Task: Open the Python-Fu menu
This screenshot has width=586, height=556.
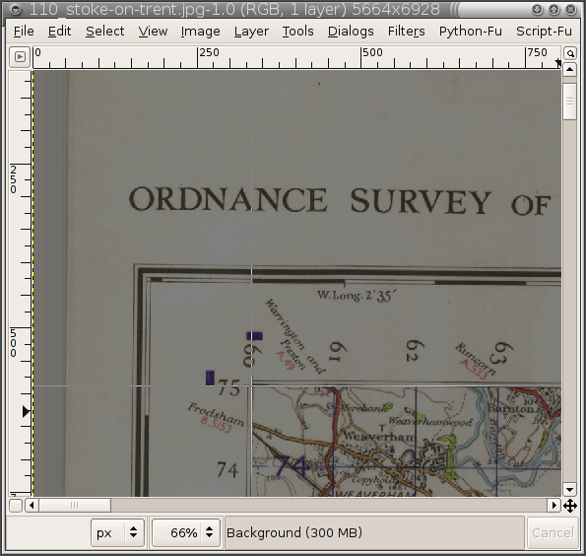Action: [x=470, y=32]
